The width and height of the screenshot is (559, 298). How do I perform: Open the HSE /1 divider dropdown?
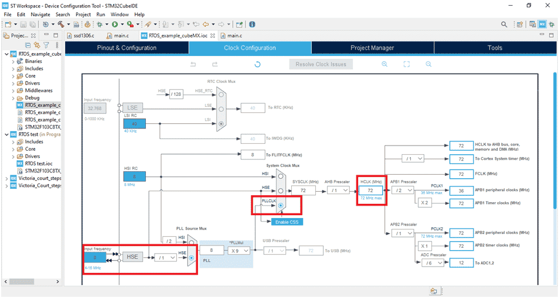165,257
